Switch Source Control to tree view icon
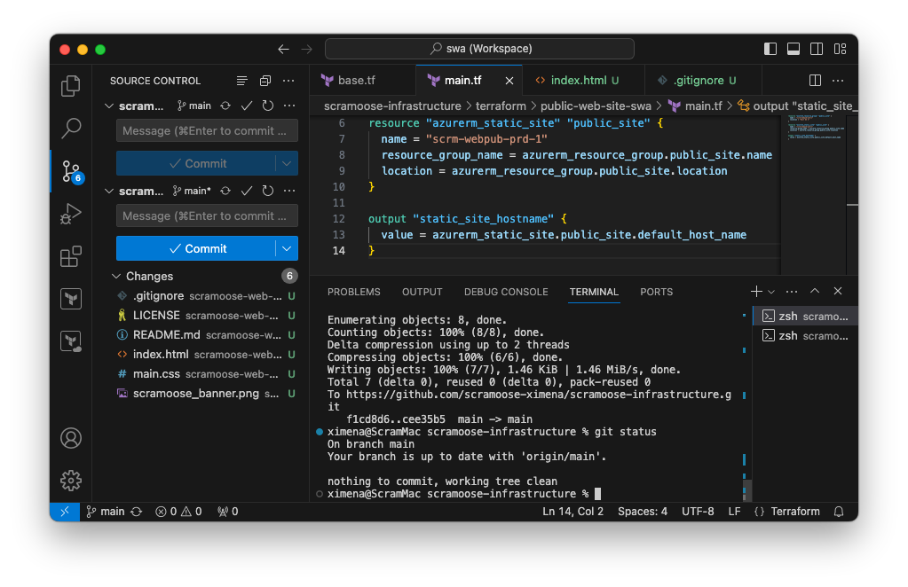Viewport: 908px width, 587px height. click(242, 81)
